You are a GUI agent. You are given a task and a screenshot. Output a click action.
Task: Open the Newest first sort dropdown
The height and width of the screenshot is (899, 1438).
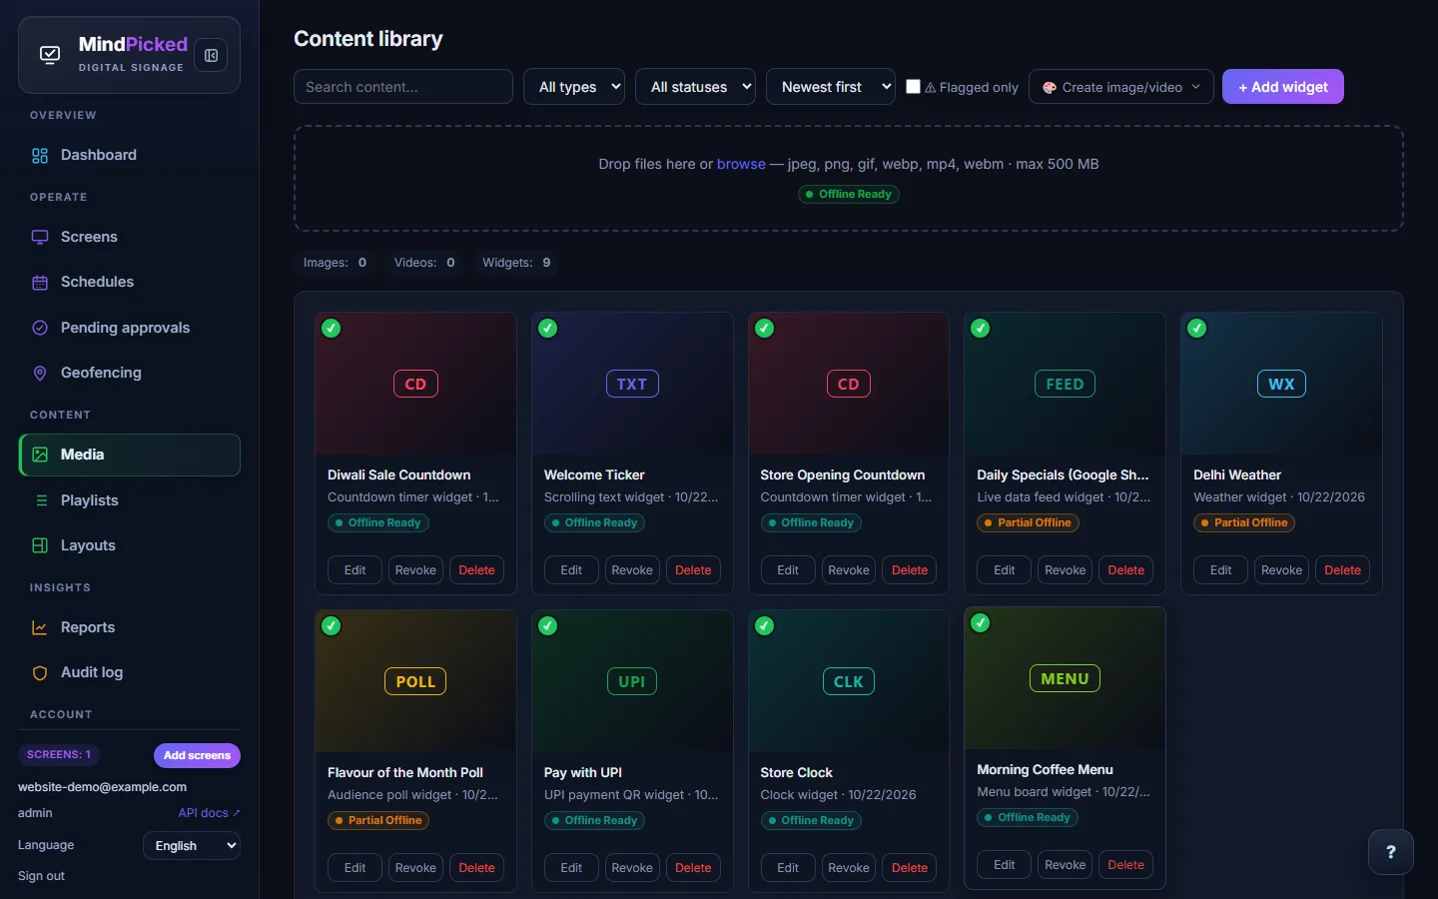(x=831, y=87)
